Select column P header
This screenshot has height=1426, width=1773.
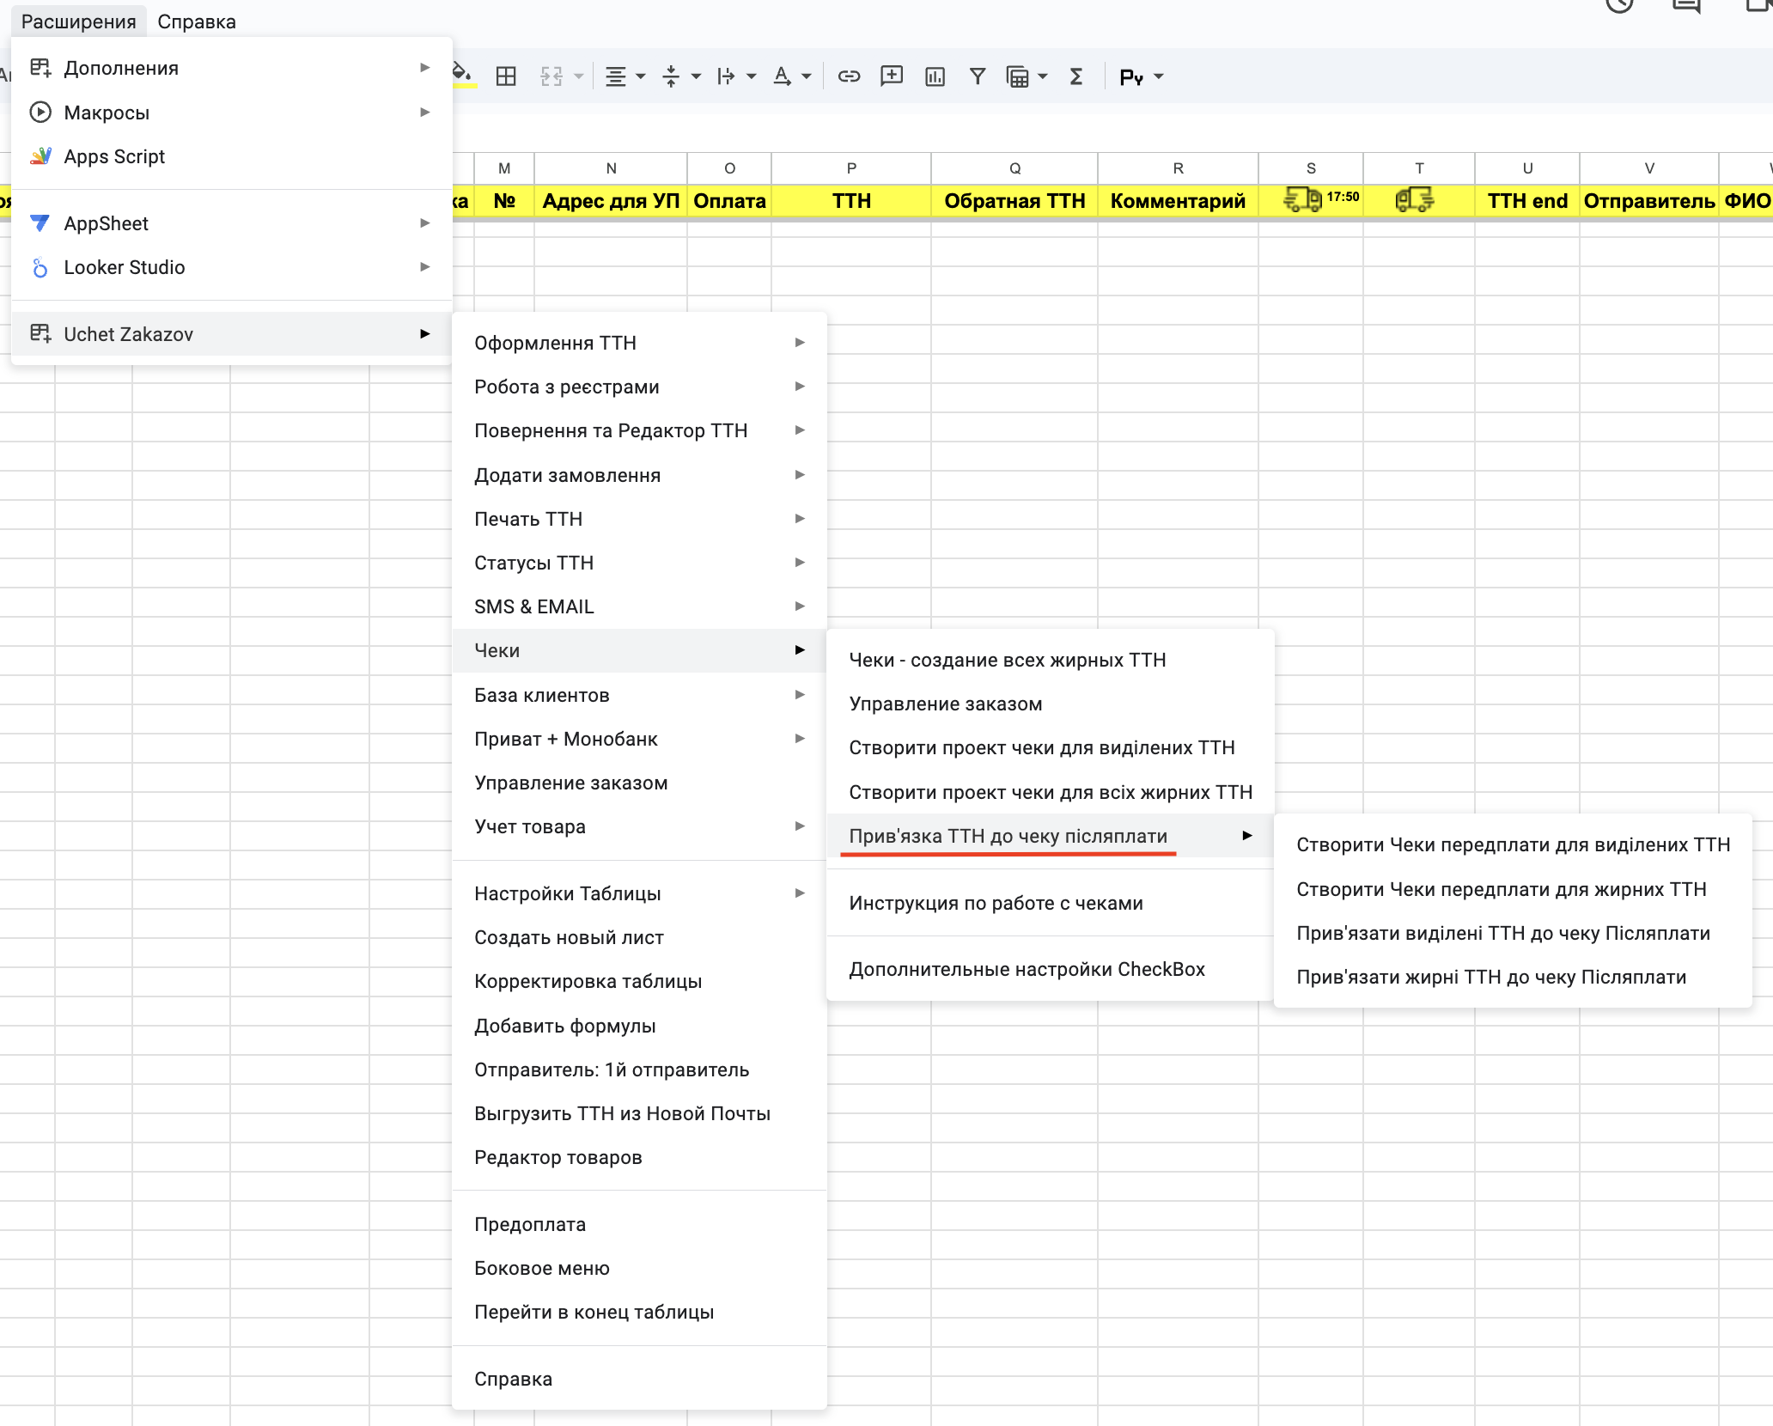pyautogui.click(x=850, y=168)
